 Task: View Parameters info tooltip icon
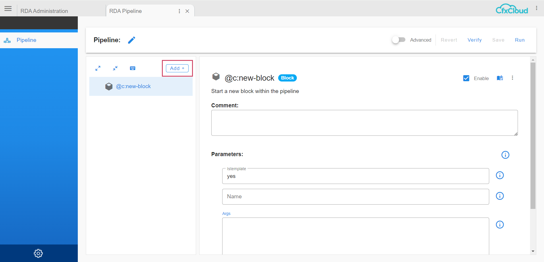pyautogui.click(x=505, y=155)
